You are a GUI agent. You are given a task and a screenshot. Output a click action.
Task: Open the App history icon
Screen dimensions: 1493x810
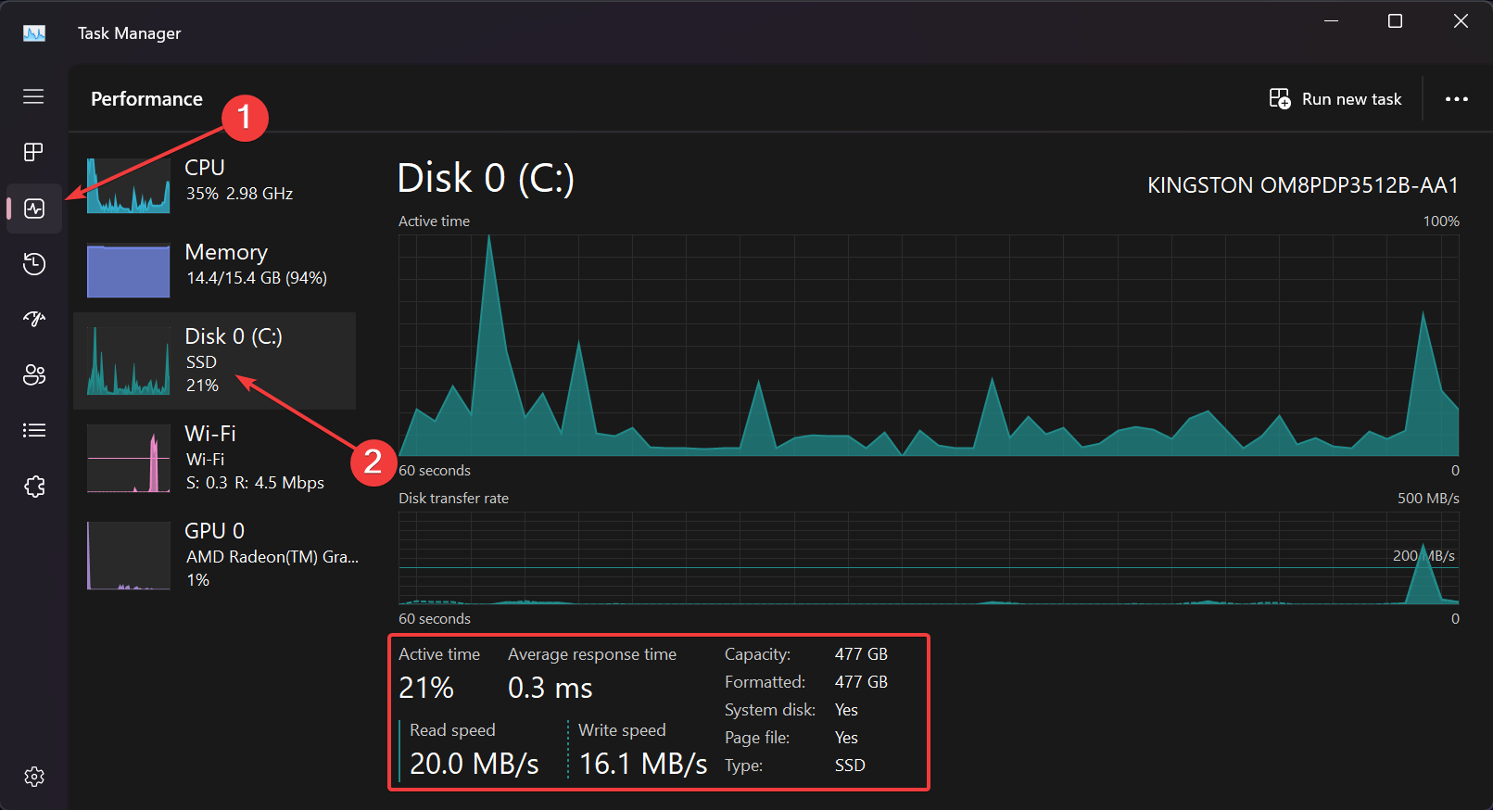(34, 264)
